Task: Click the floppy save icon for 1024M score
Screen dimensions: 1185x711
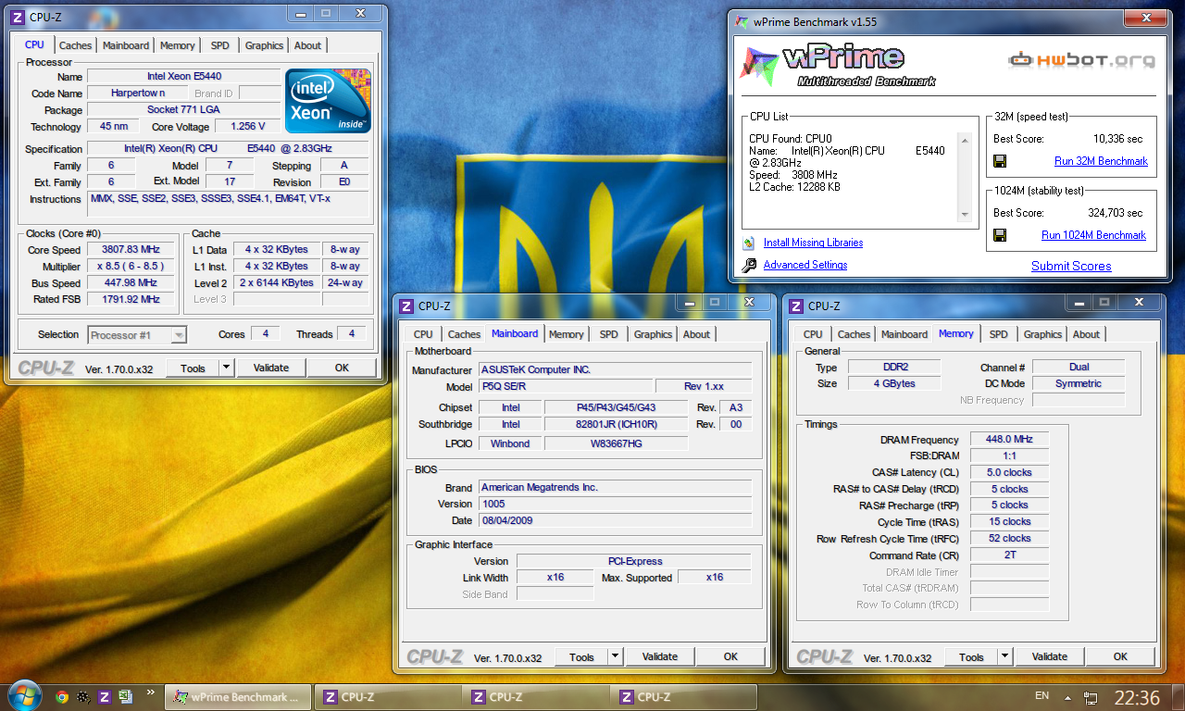Action: click(x=1000, y=235)
